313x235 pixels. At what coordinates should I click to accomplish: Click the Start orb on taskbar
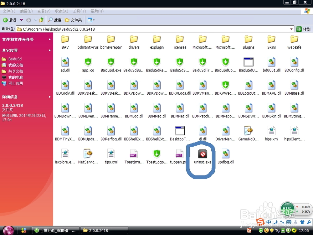(8, 230)
